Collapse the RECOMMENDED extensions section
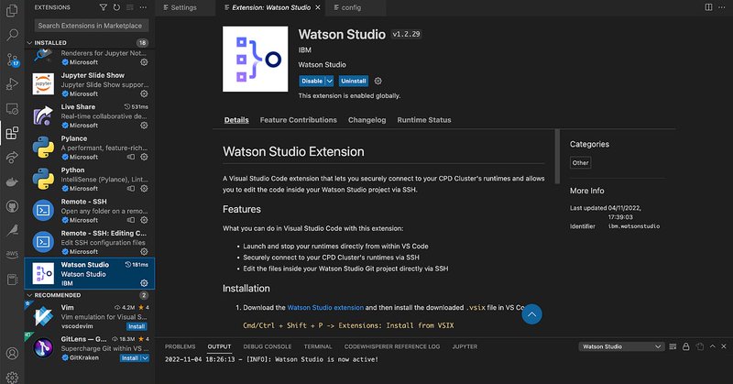The width and height of the screenshot is (733, 384). 30,295
